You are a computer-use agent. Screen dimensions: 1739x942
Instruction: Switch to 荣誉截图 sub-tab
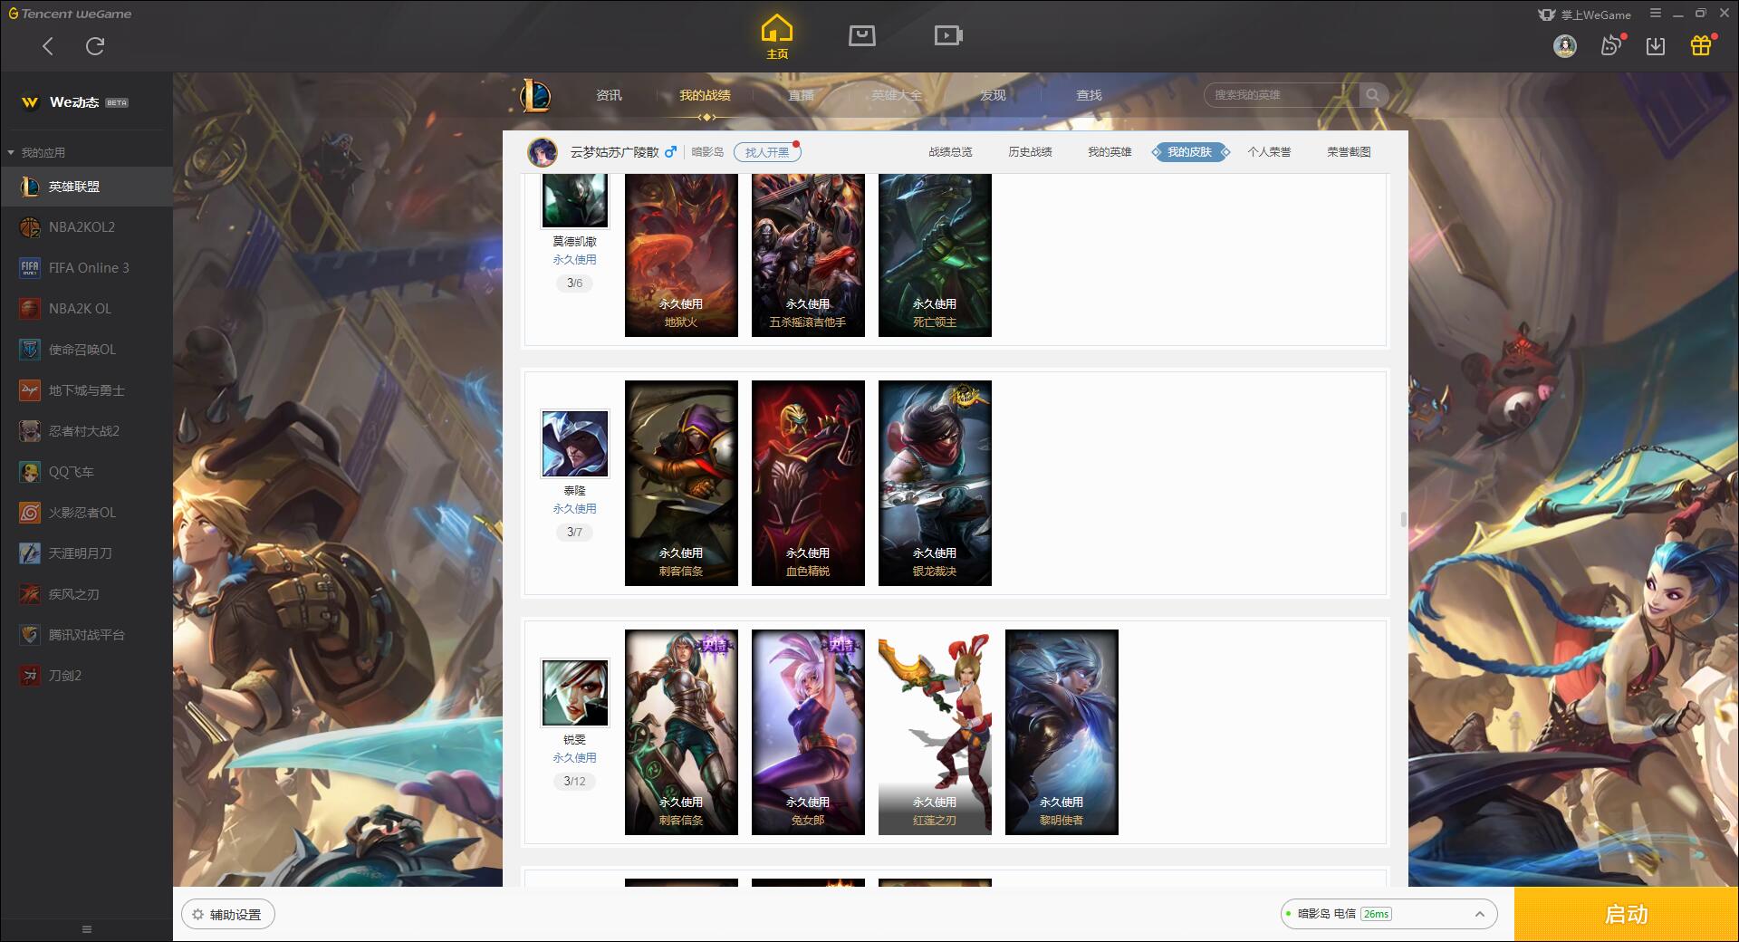[x=1349, y=152]
